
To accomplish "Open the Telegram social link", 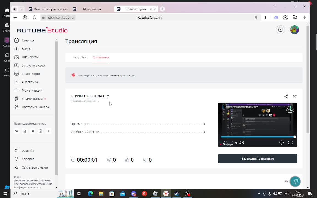I will [32, 131].
